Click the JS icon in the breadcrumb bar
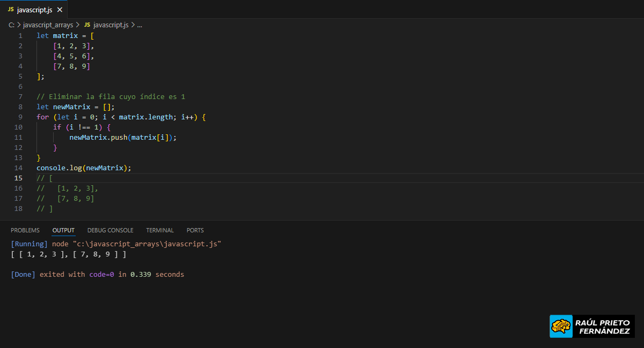This screenshot has height=348, width=644. 87,25
